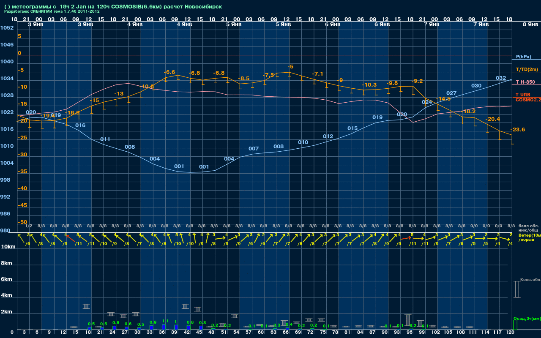Image resolution: width=541 pixels, height=338 pixels.
Task: Click the 032 pressure value label
Action: click(x=500, y=78)
